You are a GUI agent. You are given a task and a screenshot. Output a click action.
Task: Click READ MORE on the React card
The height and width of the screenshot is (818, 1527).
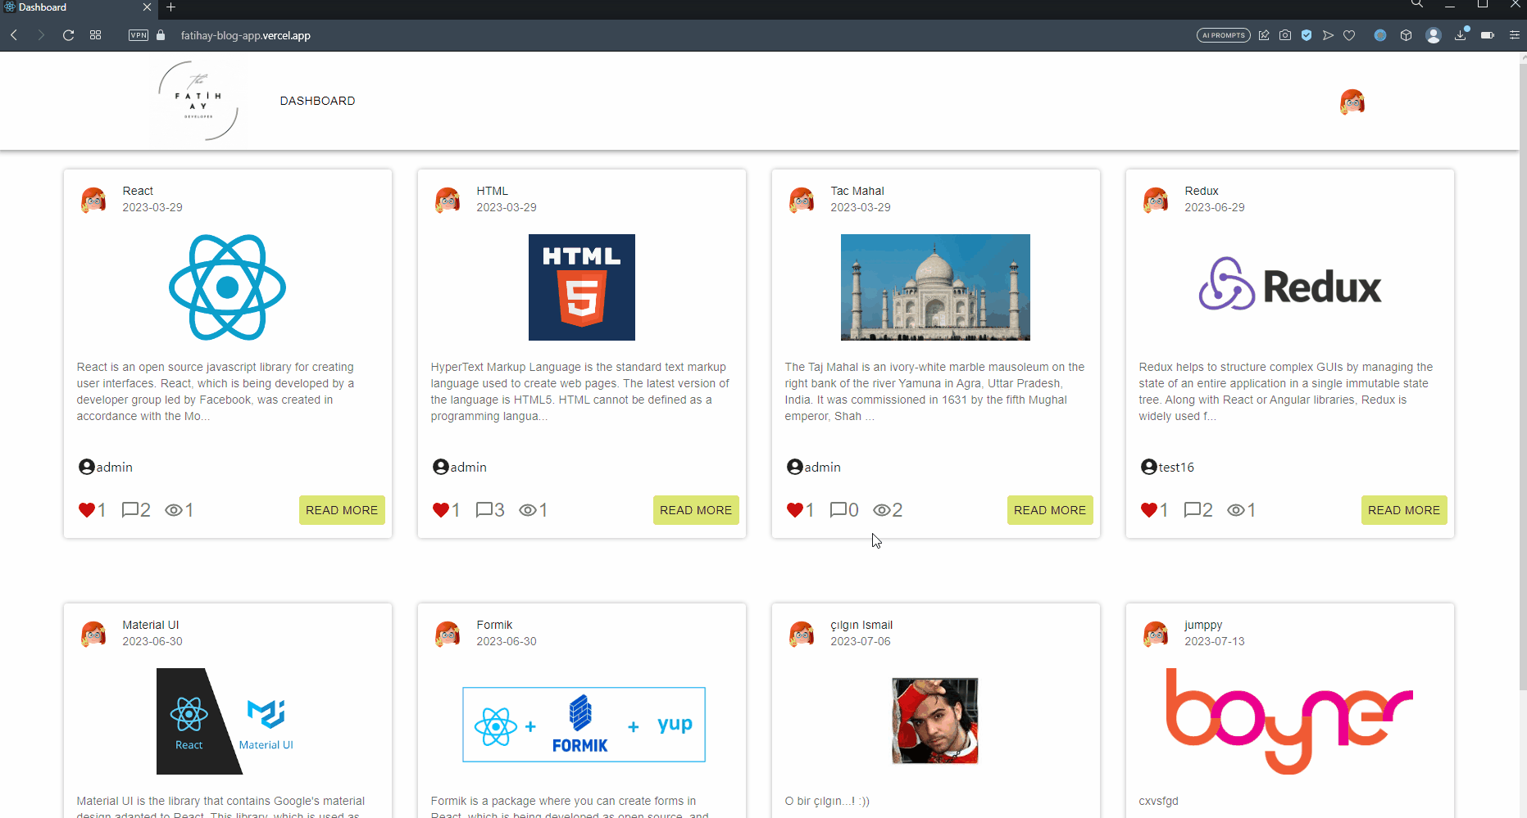pyautogui.click(x=342, y=510)
